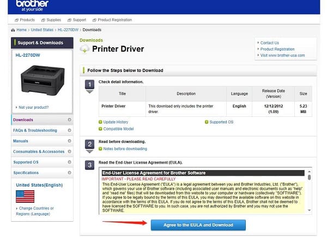Click the circle arrow icon beside FAQs & Troubleshooting
327x237 pixels.
(x=69, y=130)
